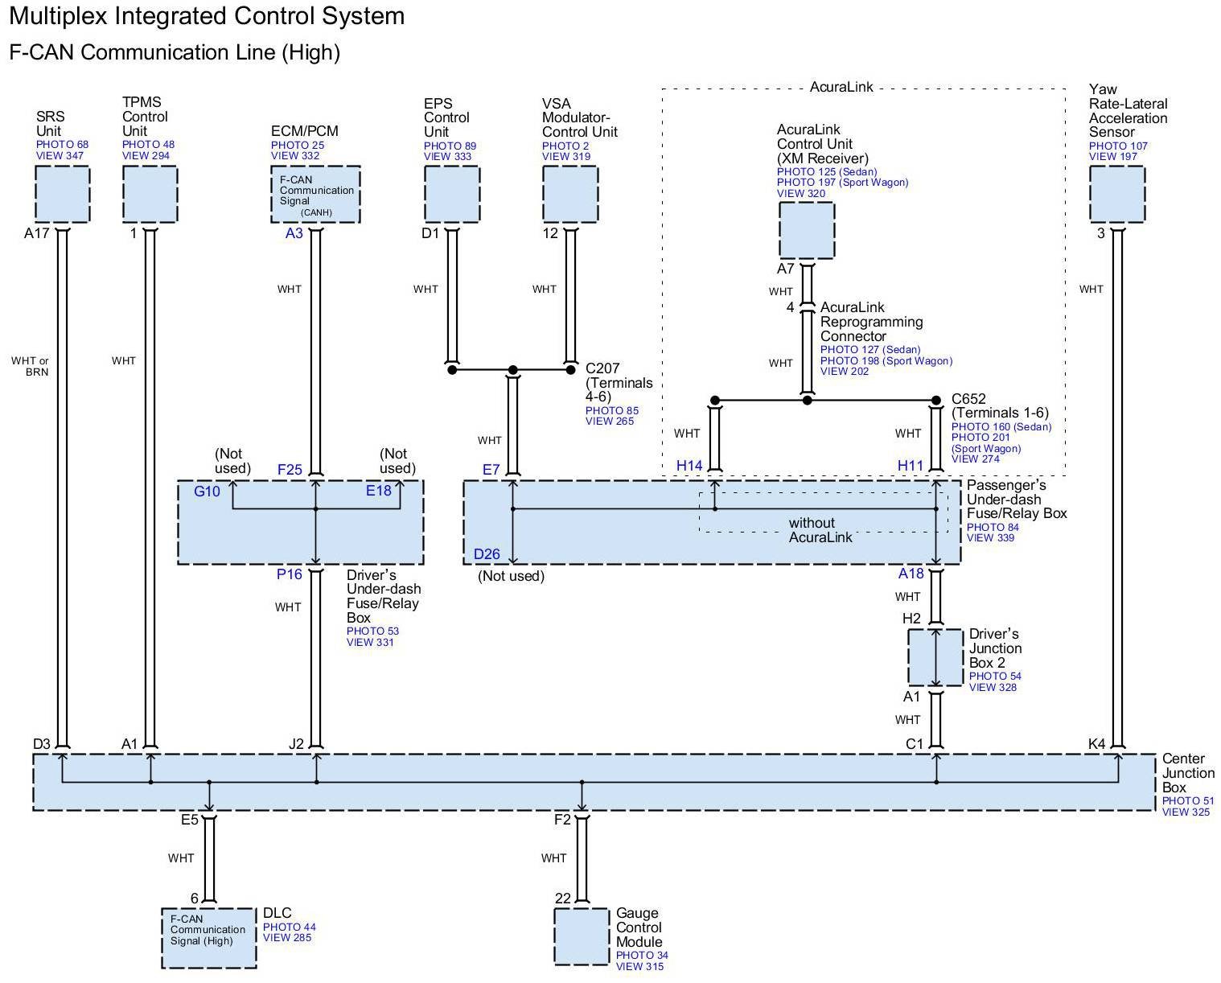Open VIEW 315 for Gauge Control Module
Image resolution: width=1221 pixels, height=983 pixels.
click(639, 967)
